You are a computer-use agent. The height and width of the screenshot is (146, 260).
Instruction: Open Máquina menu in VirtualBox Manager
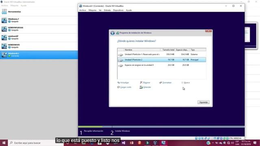pyautogui.click(x=14, y=5)
